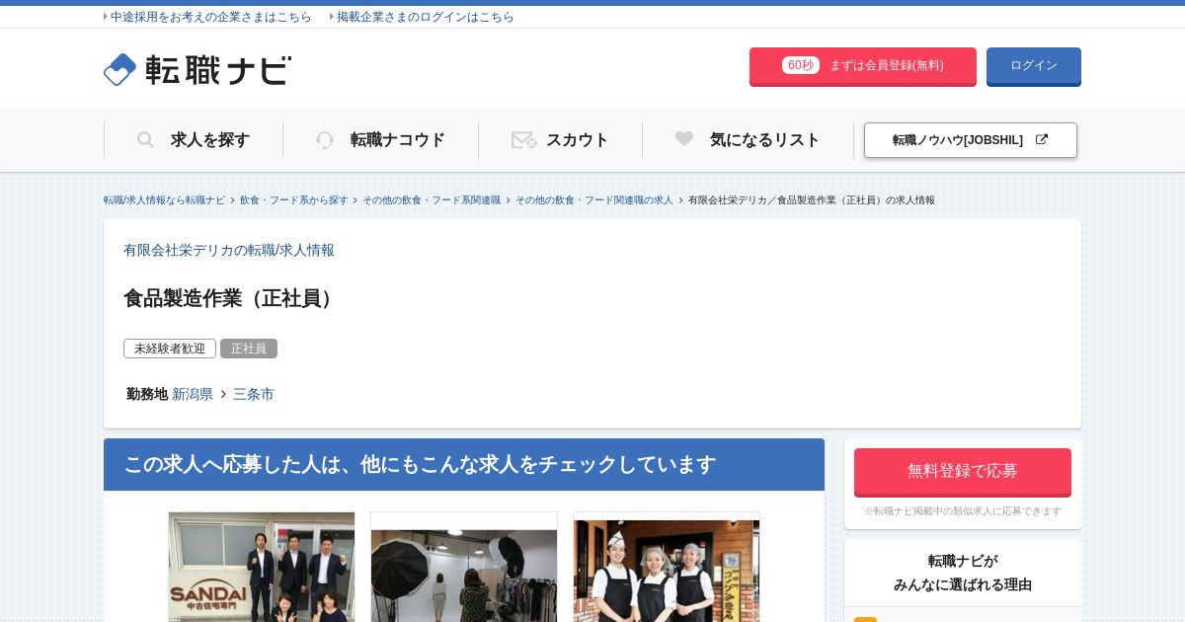Click the 未経験者歓迎 tag
Image resolution: width=1185 pixels, height=622 pixels.
coord(170,349)
